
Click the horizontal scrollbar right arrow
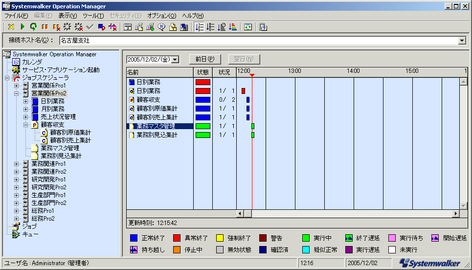456,213
